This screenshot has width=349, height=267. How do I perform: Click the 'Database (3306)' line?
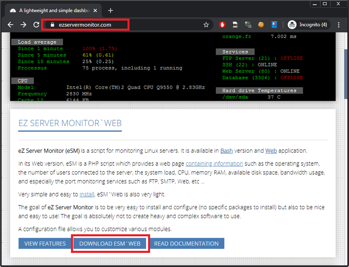click(x=262, y=78)
